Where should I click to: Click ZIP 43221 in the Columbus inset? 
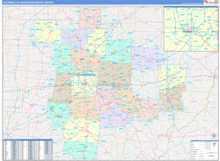click(x=183, y=21)
